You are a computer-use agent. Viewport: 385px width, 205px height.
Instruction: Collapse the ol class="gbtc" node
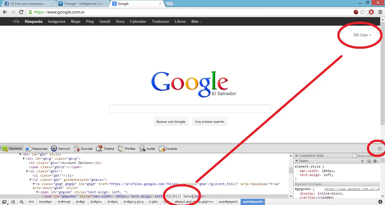click(27, 171)
